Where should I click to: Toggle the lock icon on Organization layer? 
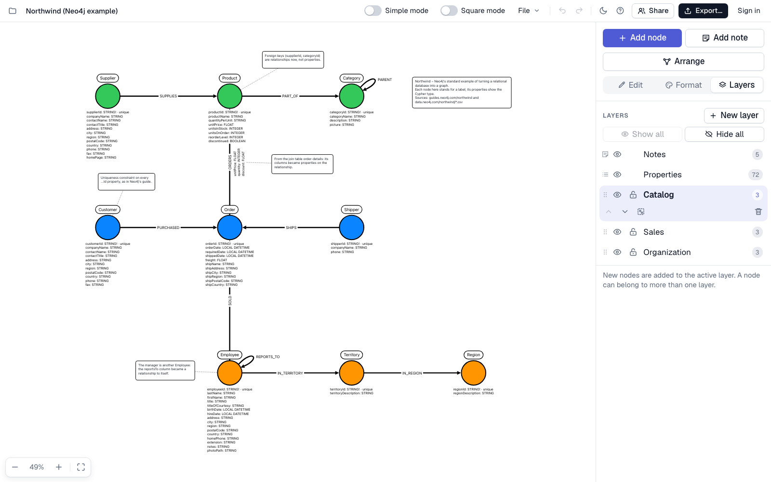633,252
